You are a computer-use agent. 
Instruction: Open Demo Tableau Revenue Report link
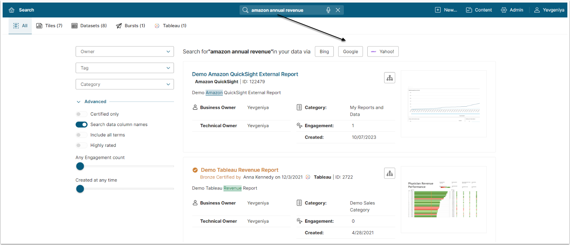click(240, 170)
